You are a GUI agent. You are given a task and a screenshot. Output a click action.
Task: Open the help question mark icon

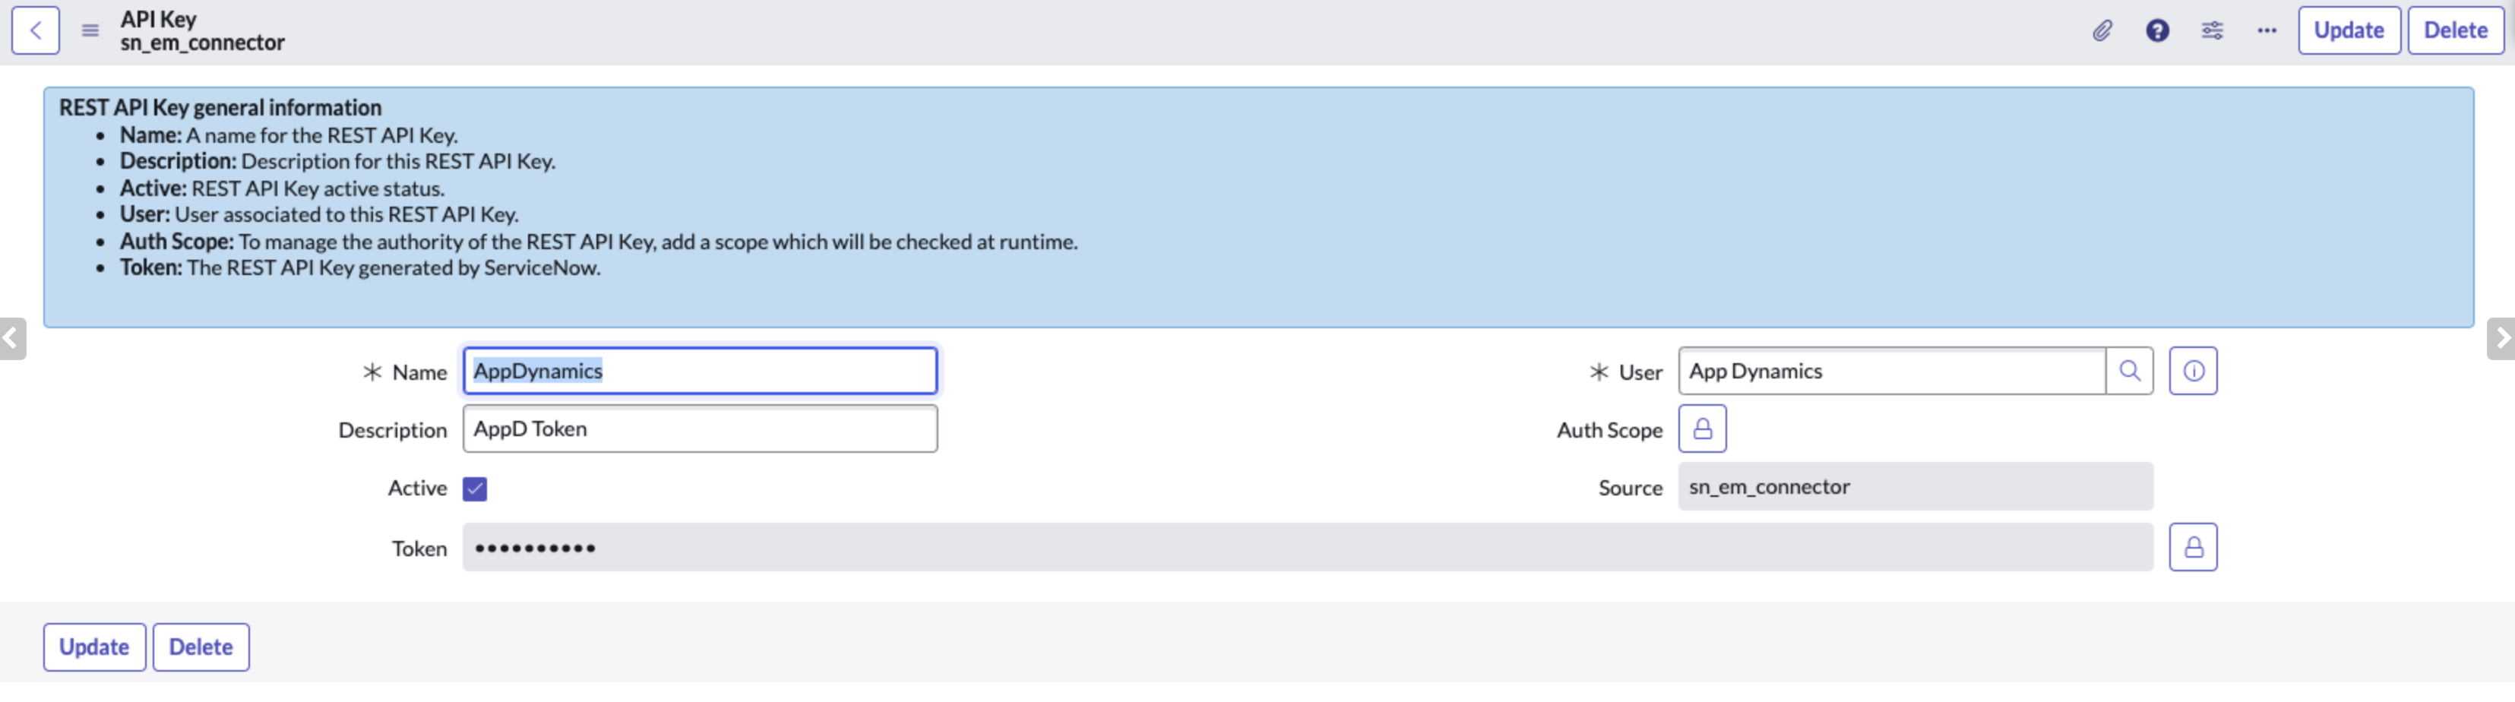coord(2156,30)
